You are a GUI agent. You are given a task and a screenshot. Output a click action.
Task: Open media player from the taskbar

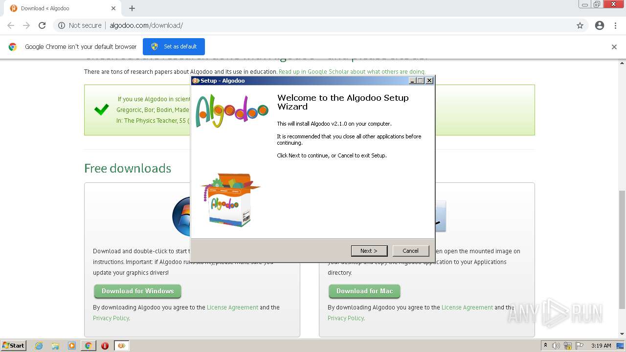coord(72,346)
